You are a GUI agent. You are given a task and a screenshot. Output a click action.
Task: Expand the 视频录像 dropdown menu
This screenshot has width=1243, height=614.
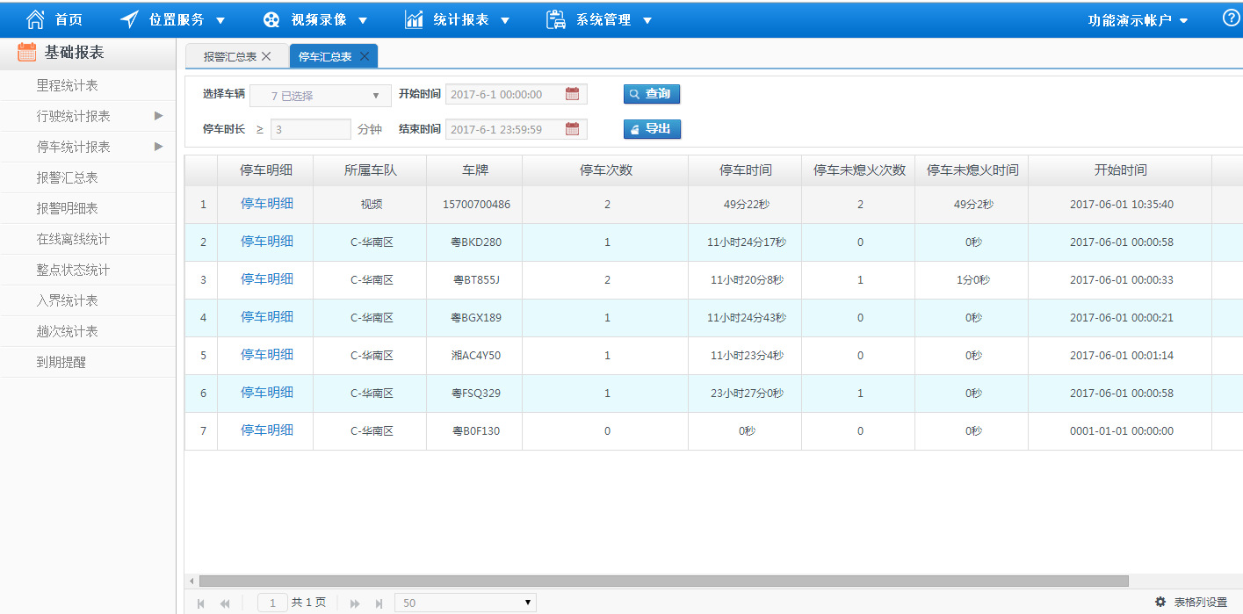point(363,20)
